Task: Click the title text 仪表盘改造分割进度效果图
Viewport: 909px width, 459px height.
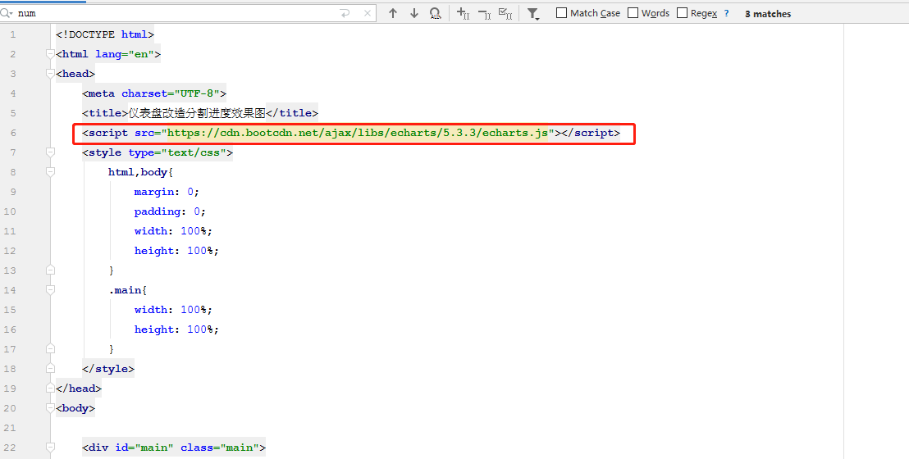Action: (x=197, y=113)
